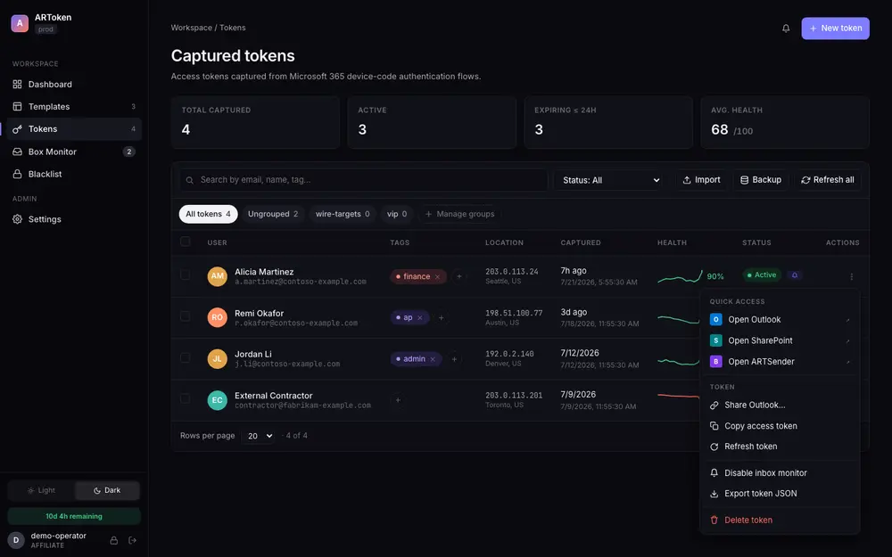Click the Backup button

761,180
